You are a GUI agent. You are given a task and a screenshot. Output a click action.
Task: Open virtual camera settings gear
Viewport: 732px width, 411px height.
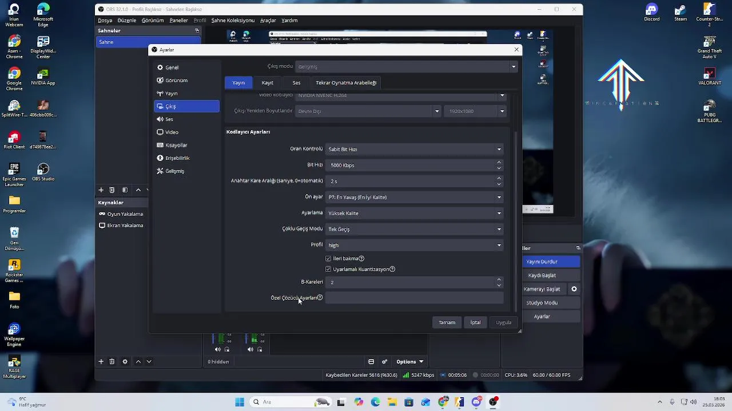point(574,289)
